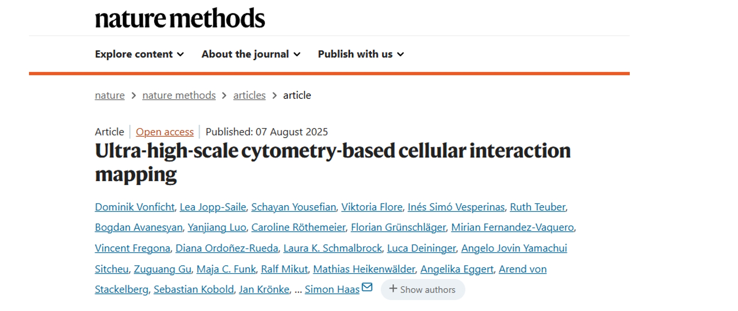Select author Mirian Fernandez-Vaquero
738x311 pixels.
512,228
